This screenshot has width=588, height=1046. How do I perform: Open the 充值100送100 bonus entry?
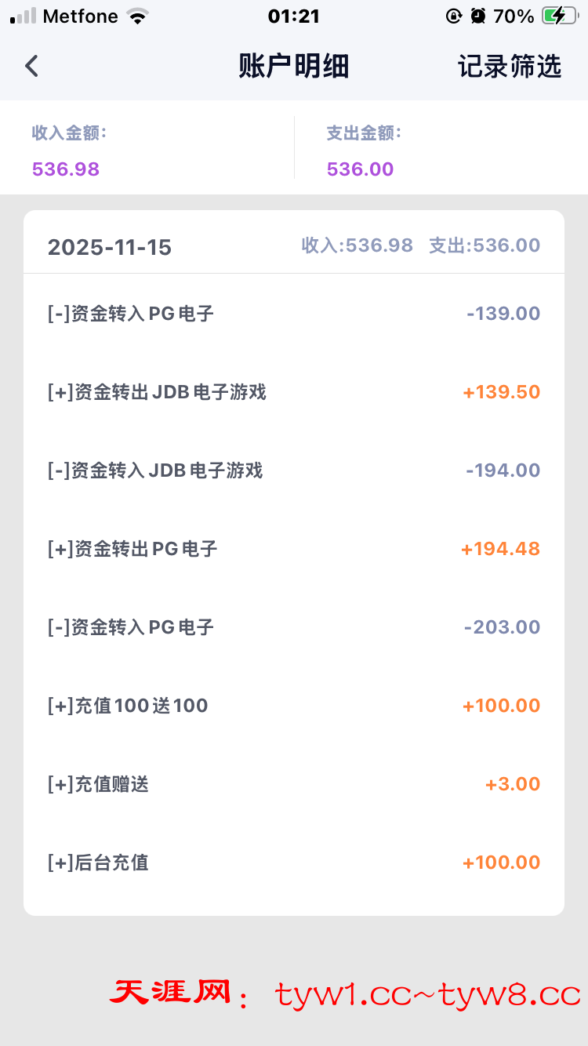coord(294,706)
